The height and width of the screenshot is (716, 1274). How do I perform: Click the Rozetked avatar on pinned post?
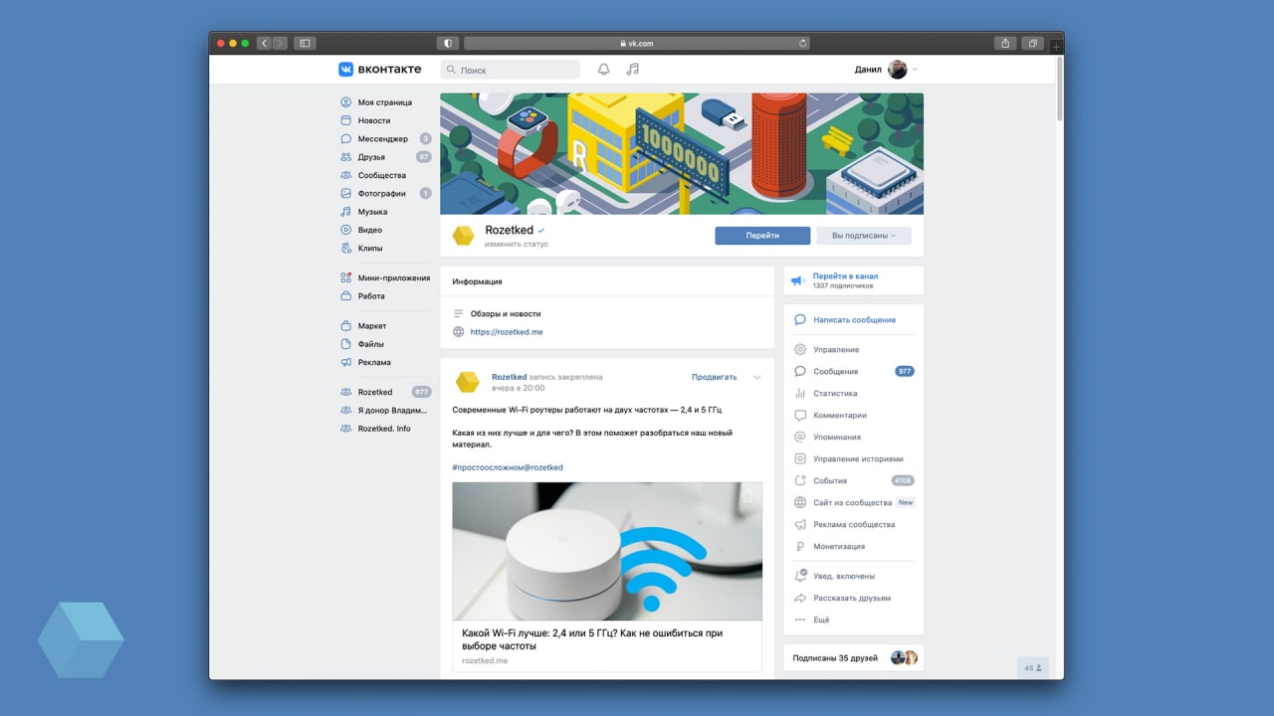click(x=467, y=382)
